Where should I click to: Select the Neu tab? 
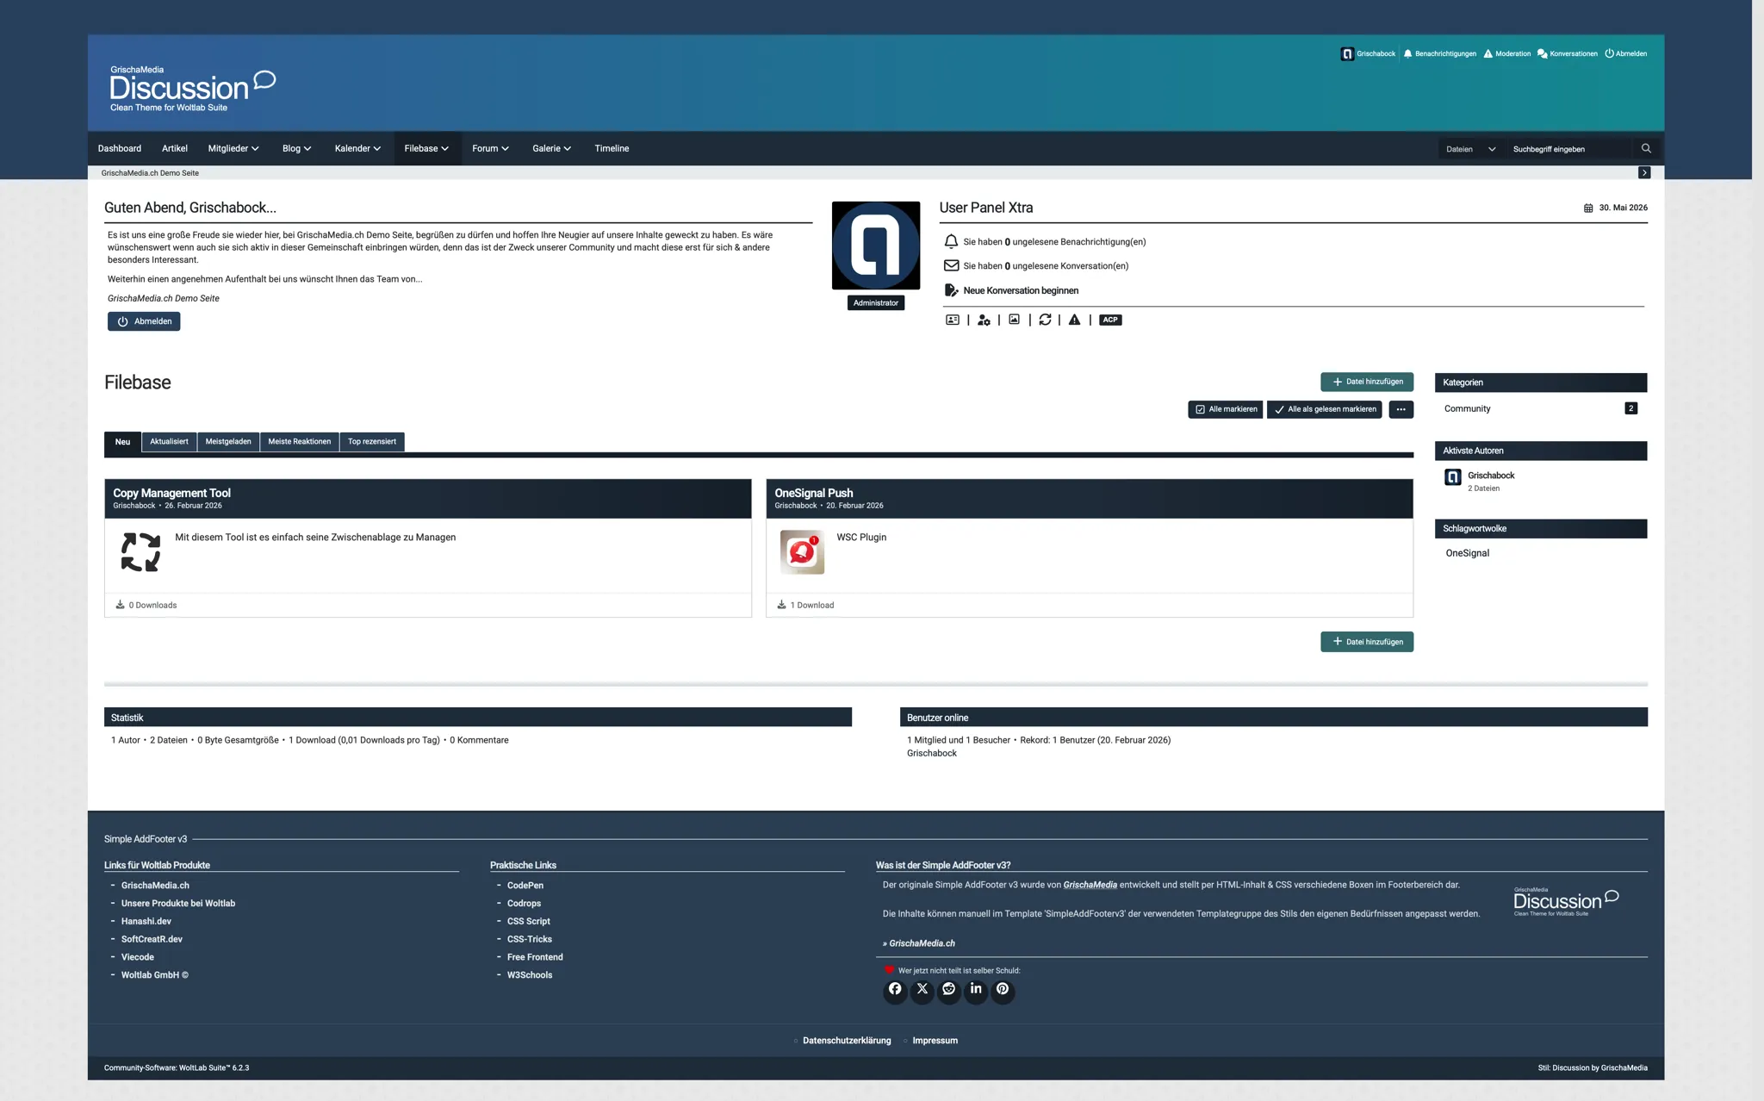tap(122, 442)
